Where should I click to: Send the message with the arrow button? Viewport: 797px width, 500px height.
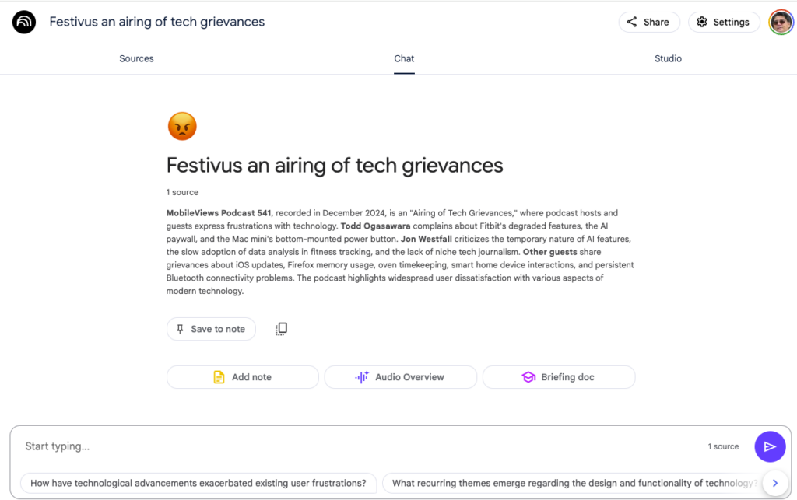click(x=770, y=446)
